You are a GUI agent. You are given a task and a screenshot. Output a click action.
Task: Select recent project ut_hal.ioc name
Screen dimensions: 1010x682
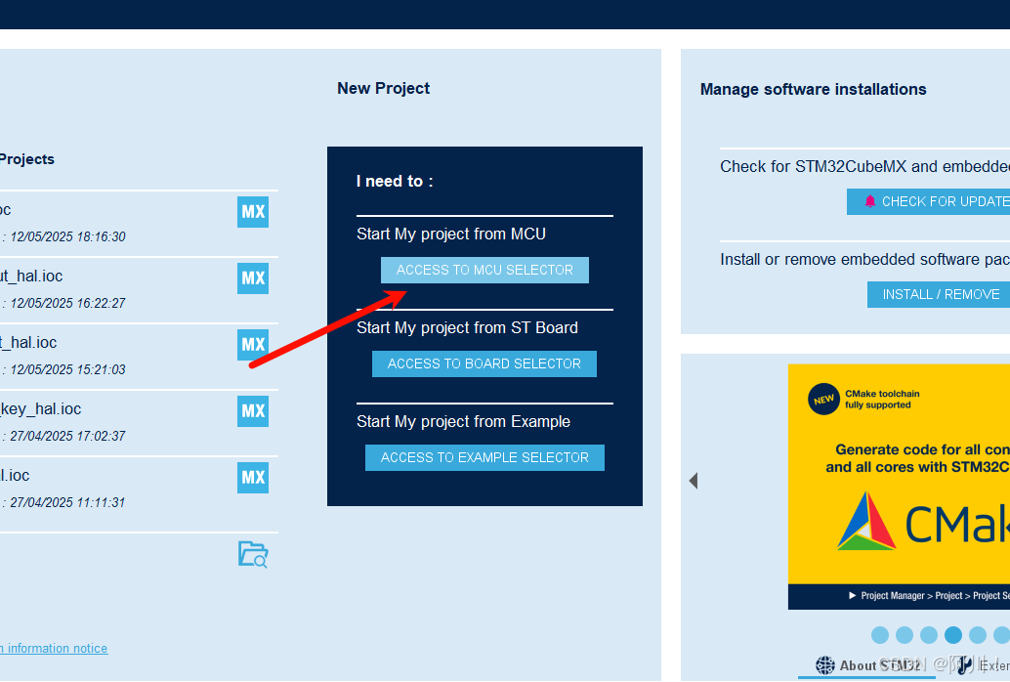(x=31, y=276)
